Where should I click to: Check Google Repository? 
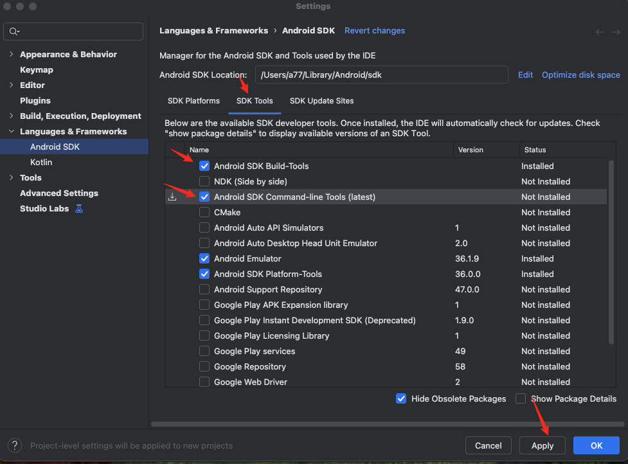(x=204, y=366)
